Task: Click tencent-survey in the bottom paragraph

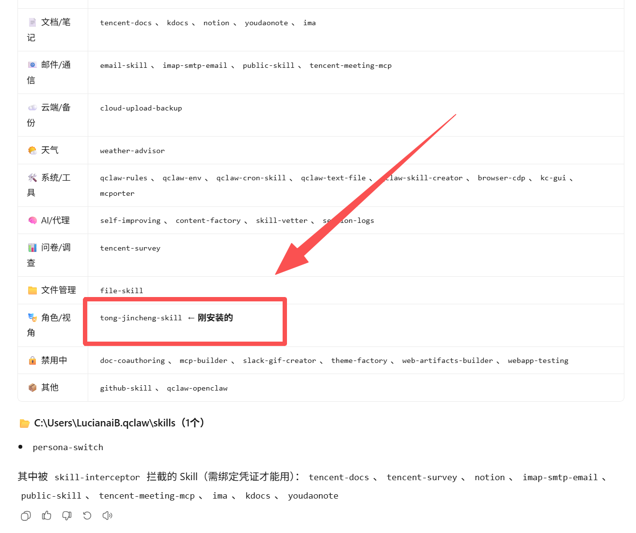Action: point(422,477)
